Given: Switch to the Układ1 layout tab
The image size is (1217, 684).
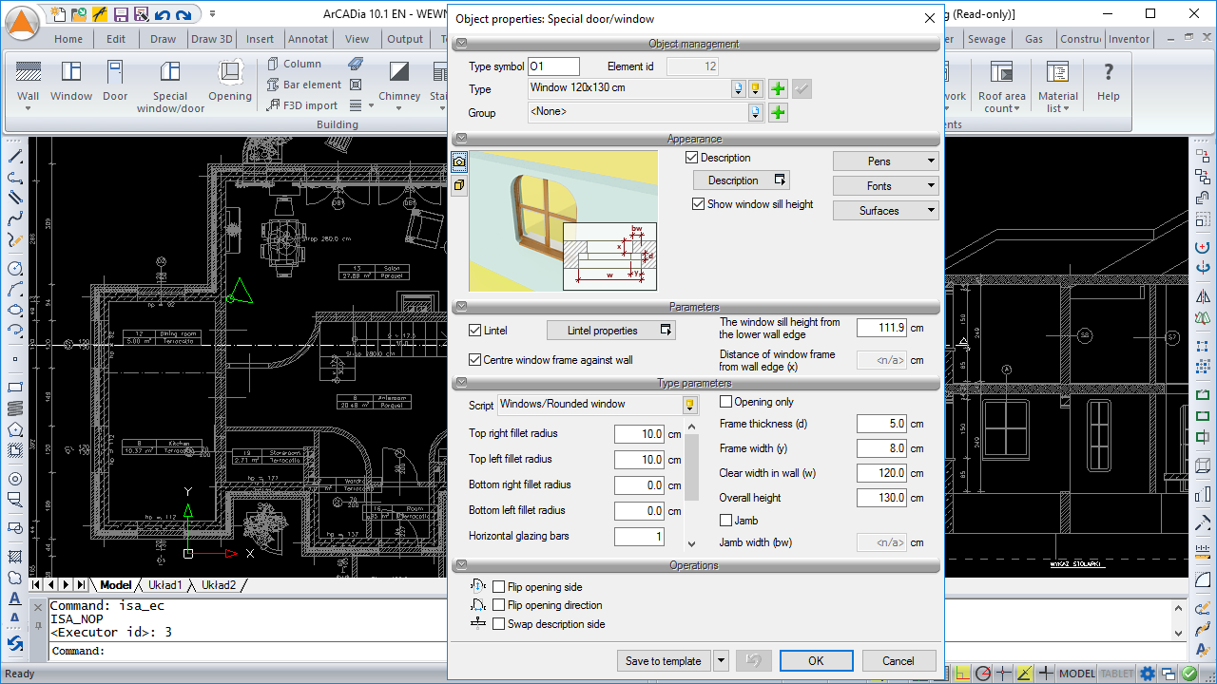Looking at the screenshot, I should (x=164, y=585).
